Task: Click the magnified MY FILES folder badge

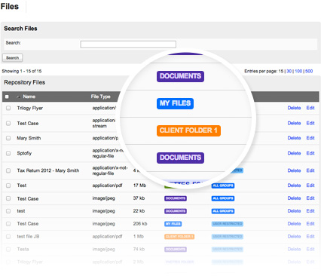Action: tap(175, 103)
